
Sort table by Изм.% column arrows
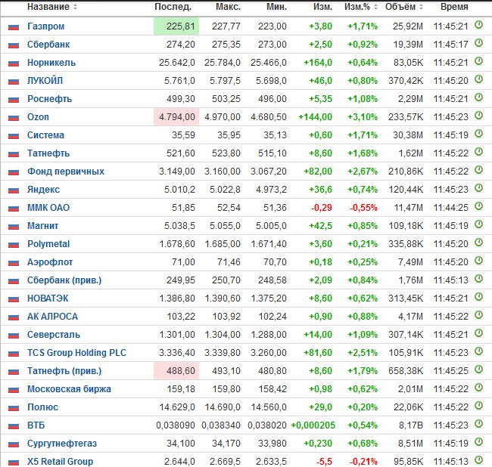tap(375, 7)
